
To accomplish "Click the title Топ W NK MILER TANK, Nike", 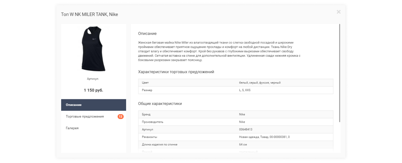I will [x=89, y=14].
